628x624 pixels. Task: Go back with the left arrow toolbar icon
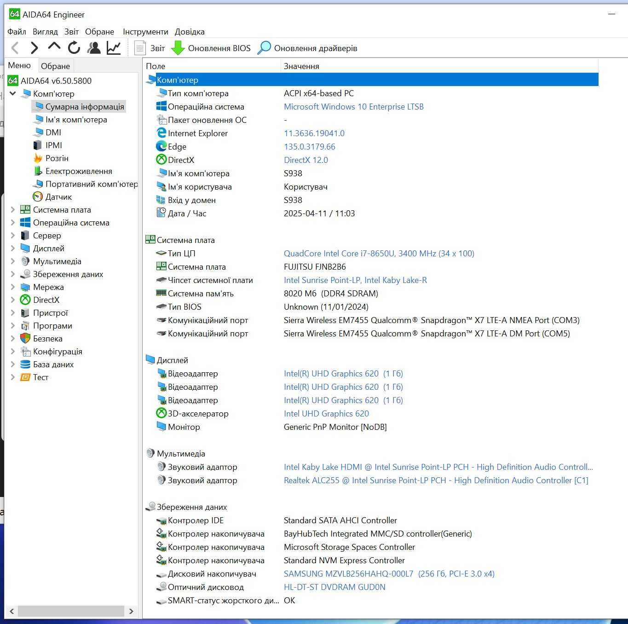click(15, 48)
